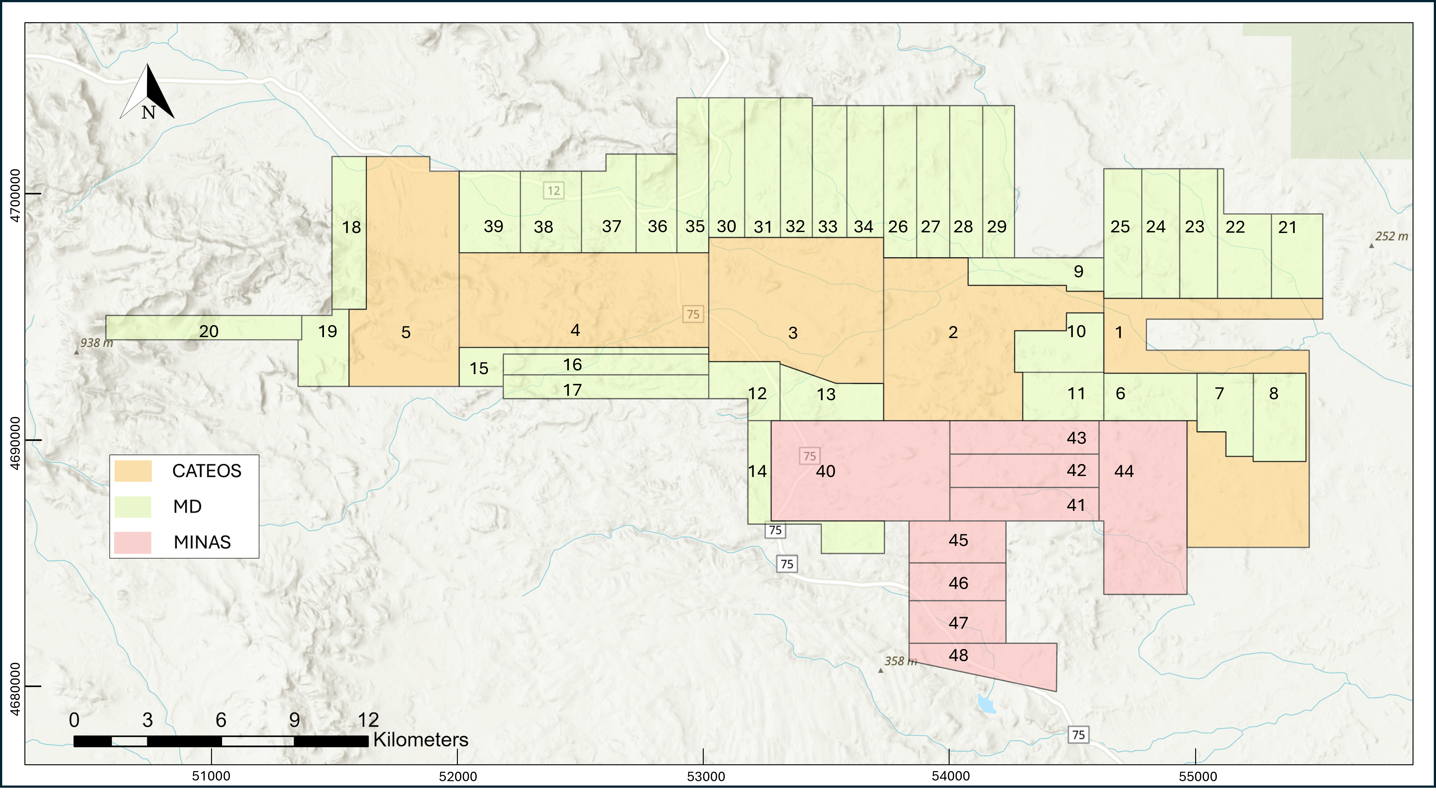
Task: Click the route 75 shield inside parcel 40
Action: (x=809, y=456)
